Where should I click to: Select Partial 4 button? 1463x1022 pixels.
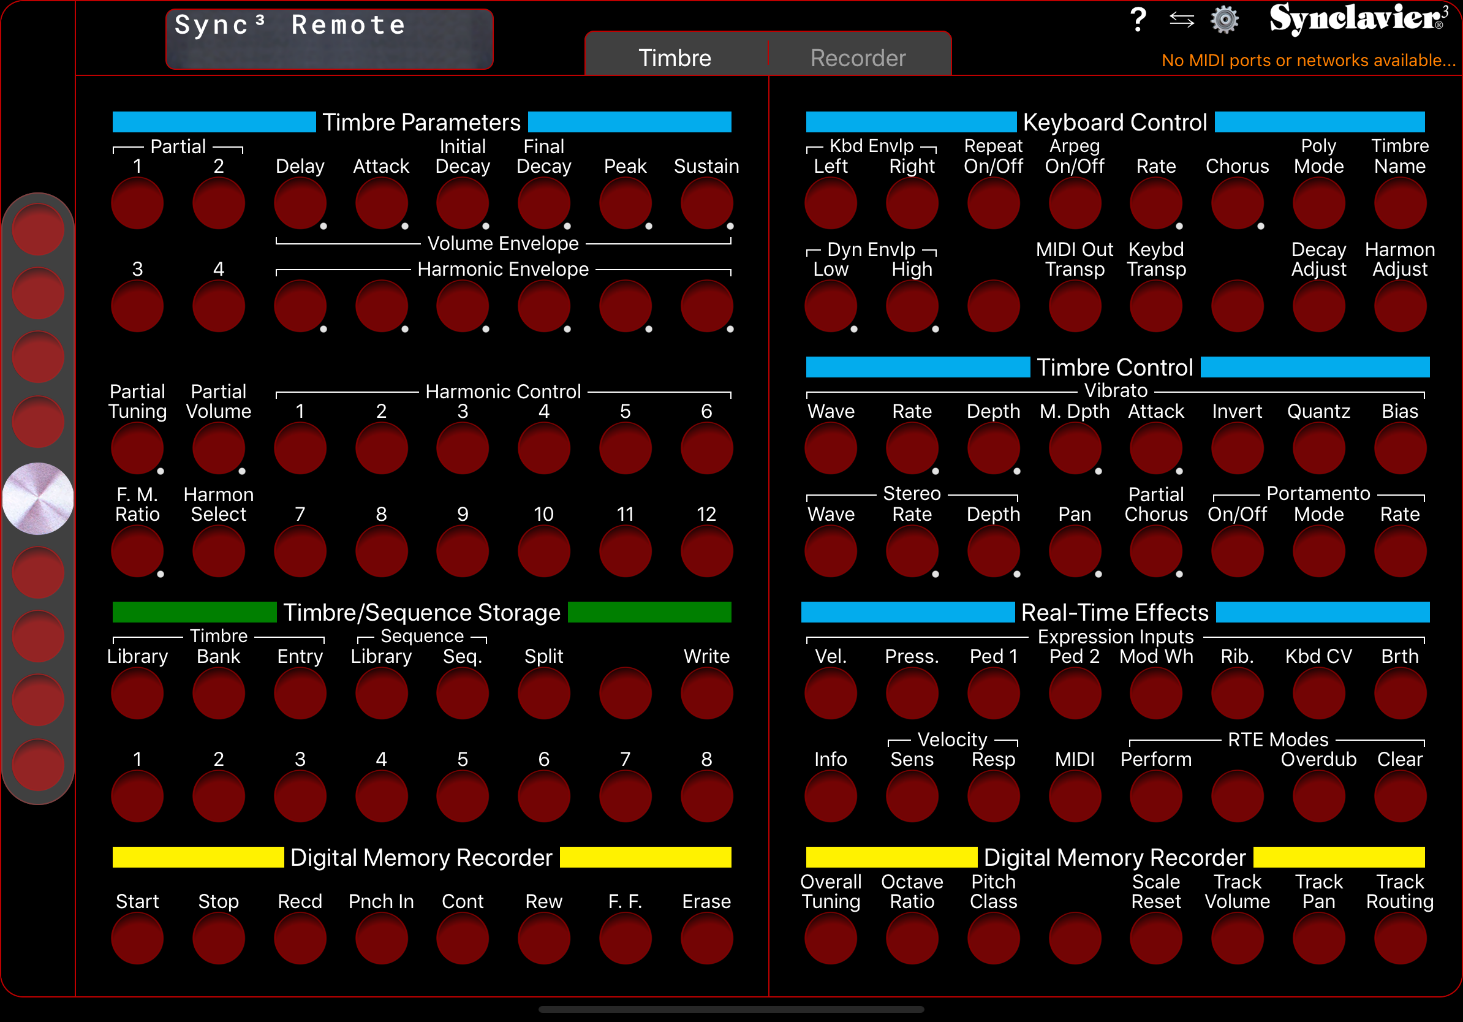[219, 306]
